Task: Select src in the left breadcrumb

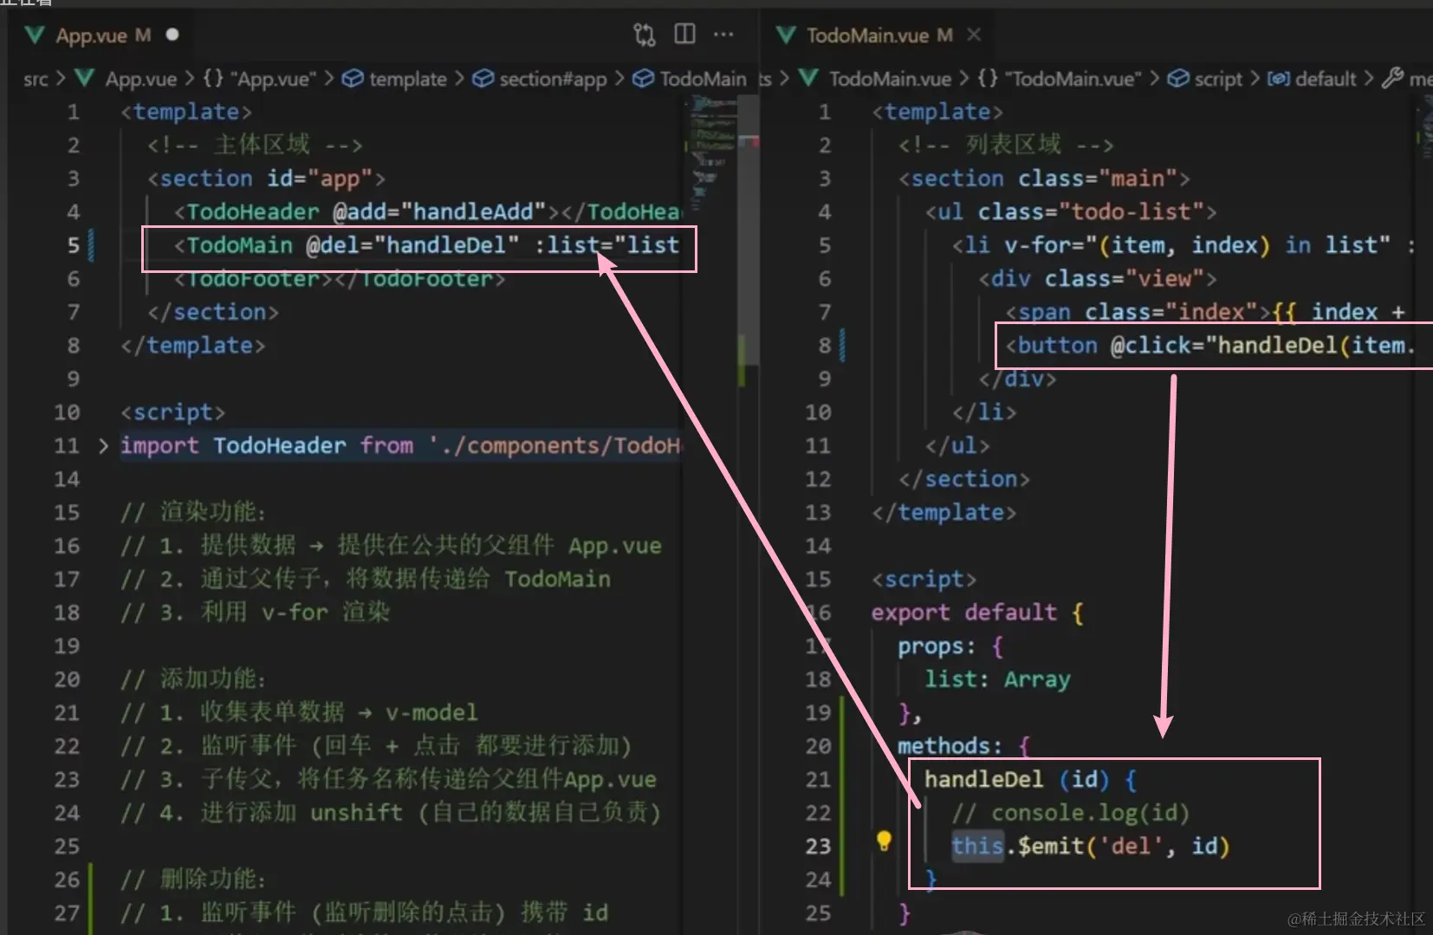Action: tap(36, 79)
